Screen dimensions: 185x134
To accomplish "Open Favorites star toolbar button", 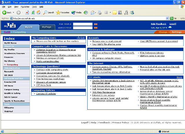I will point(63,12).
